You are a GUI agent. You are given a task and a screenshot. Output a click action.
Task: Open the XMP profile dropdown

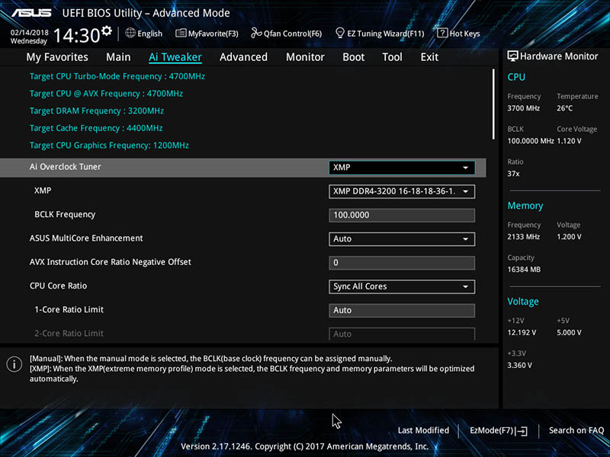pyautogui.click(x=402, y=191)
